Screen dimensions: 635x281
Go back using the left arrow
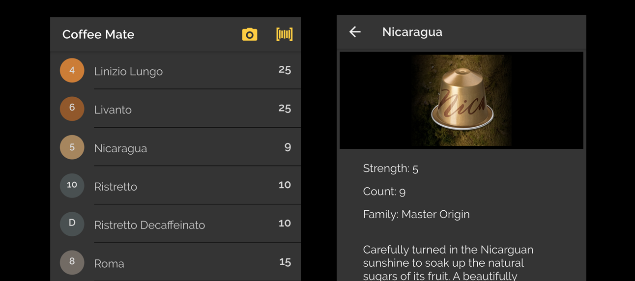click(355, 32)
